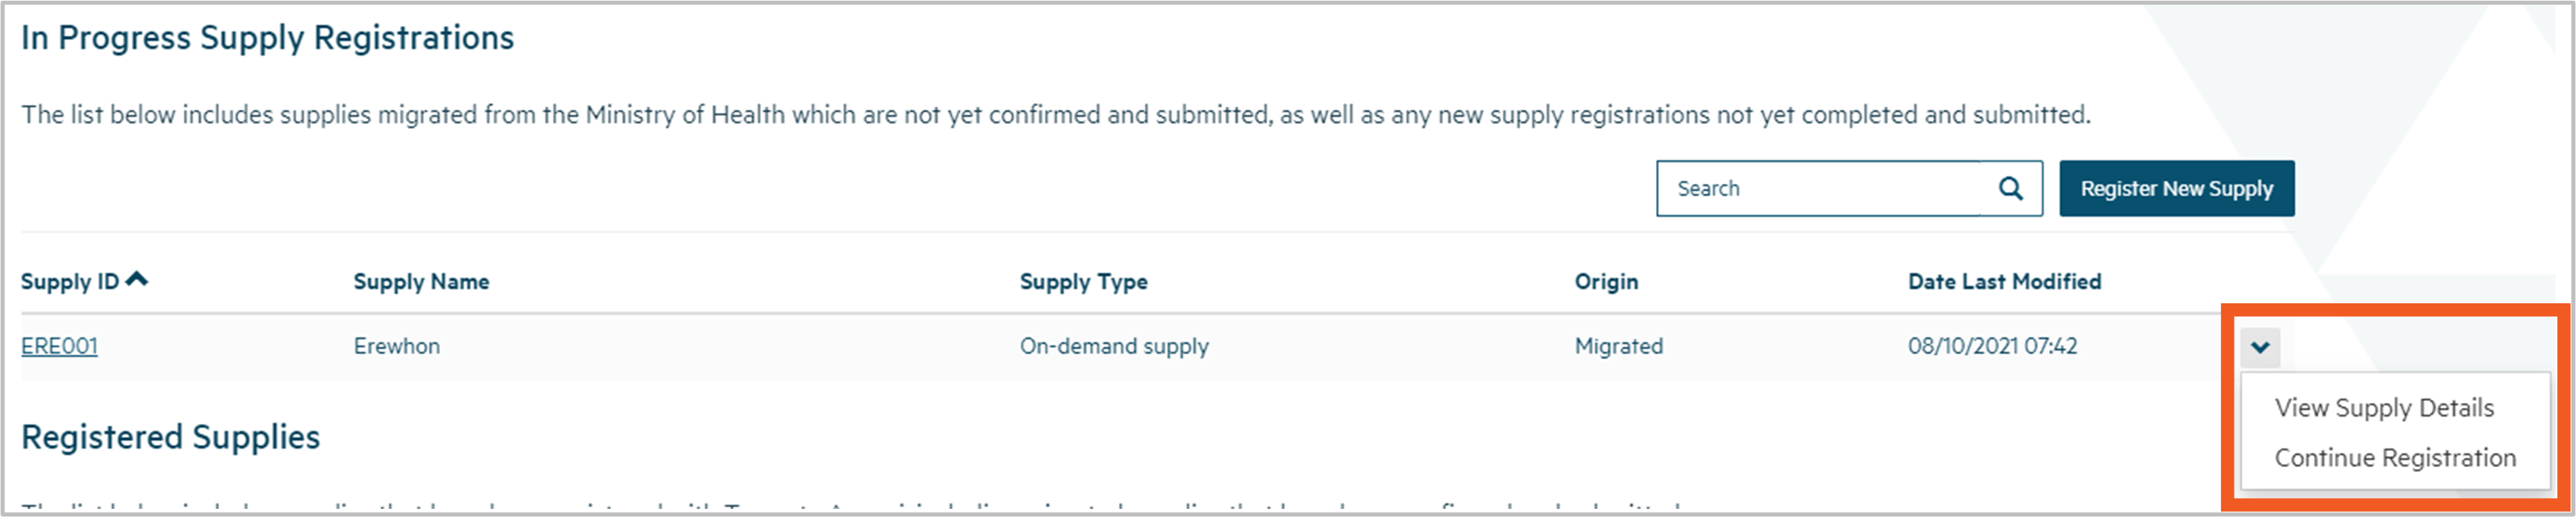The image size is (2576, 517).
Task: Choose Continue Registration menu option
Action: [2395, 458]
